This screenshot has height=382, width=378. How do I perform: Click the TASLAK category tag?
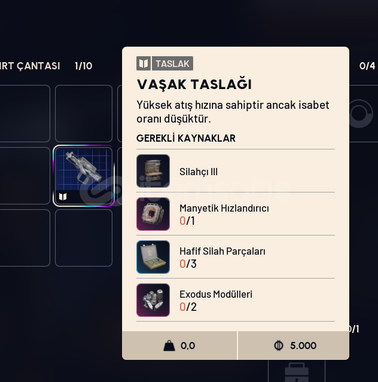point(172,63)
